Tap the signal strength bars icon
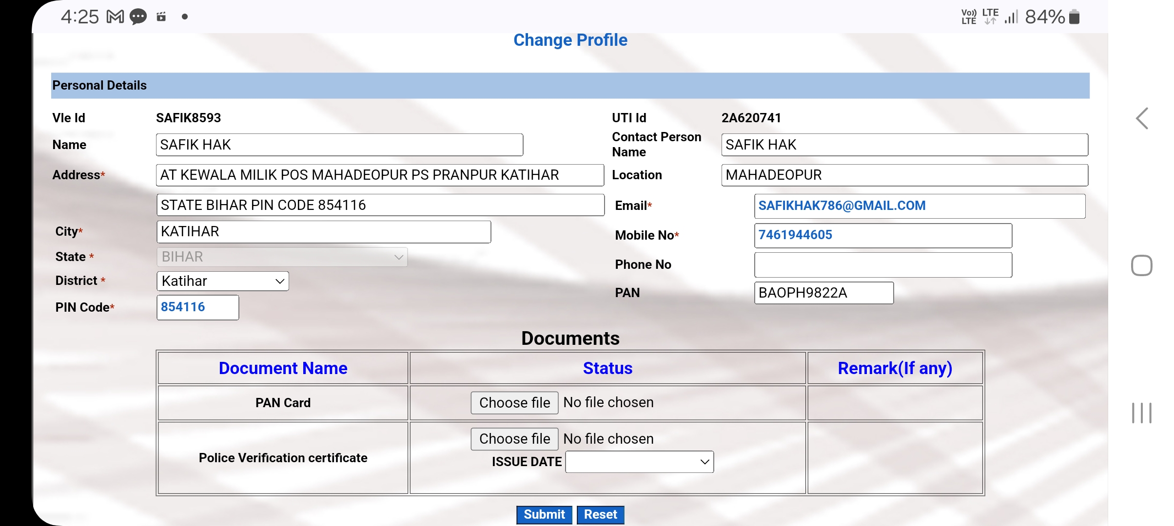 tap(1011, 17)
